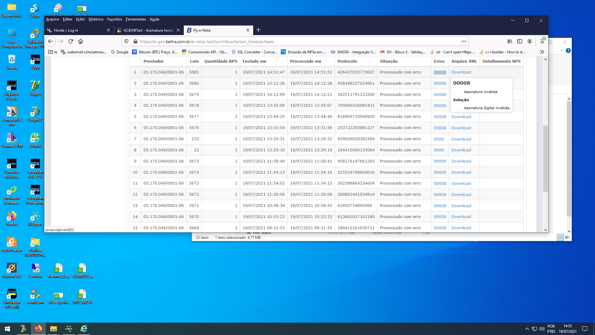Open Lixeira desktop icon
This screenshot has height=335, width=595.
coord(12,62)
